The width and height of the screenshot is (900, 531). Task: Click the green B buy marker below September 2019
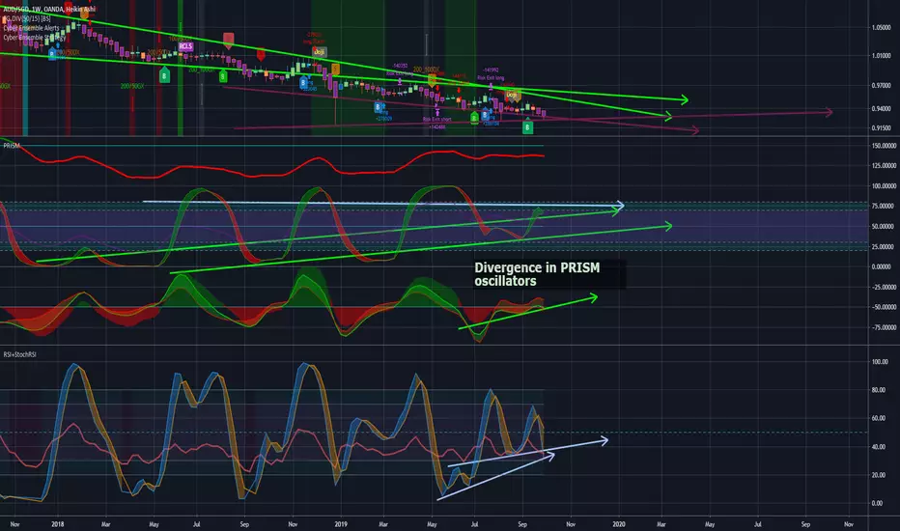(527, 127)
